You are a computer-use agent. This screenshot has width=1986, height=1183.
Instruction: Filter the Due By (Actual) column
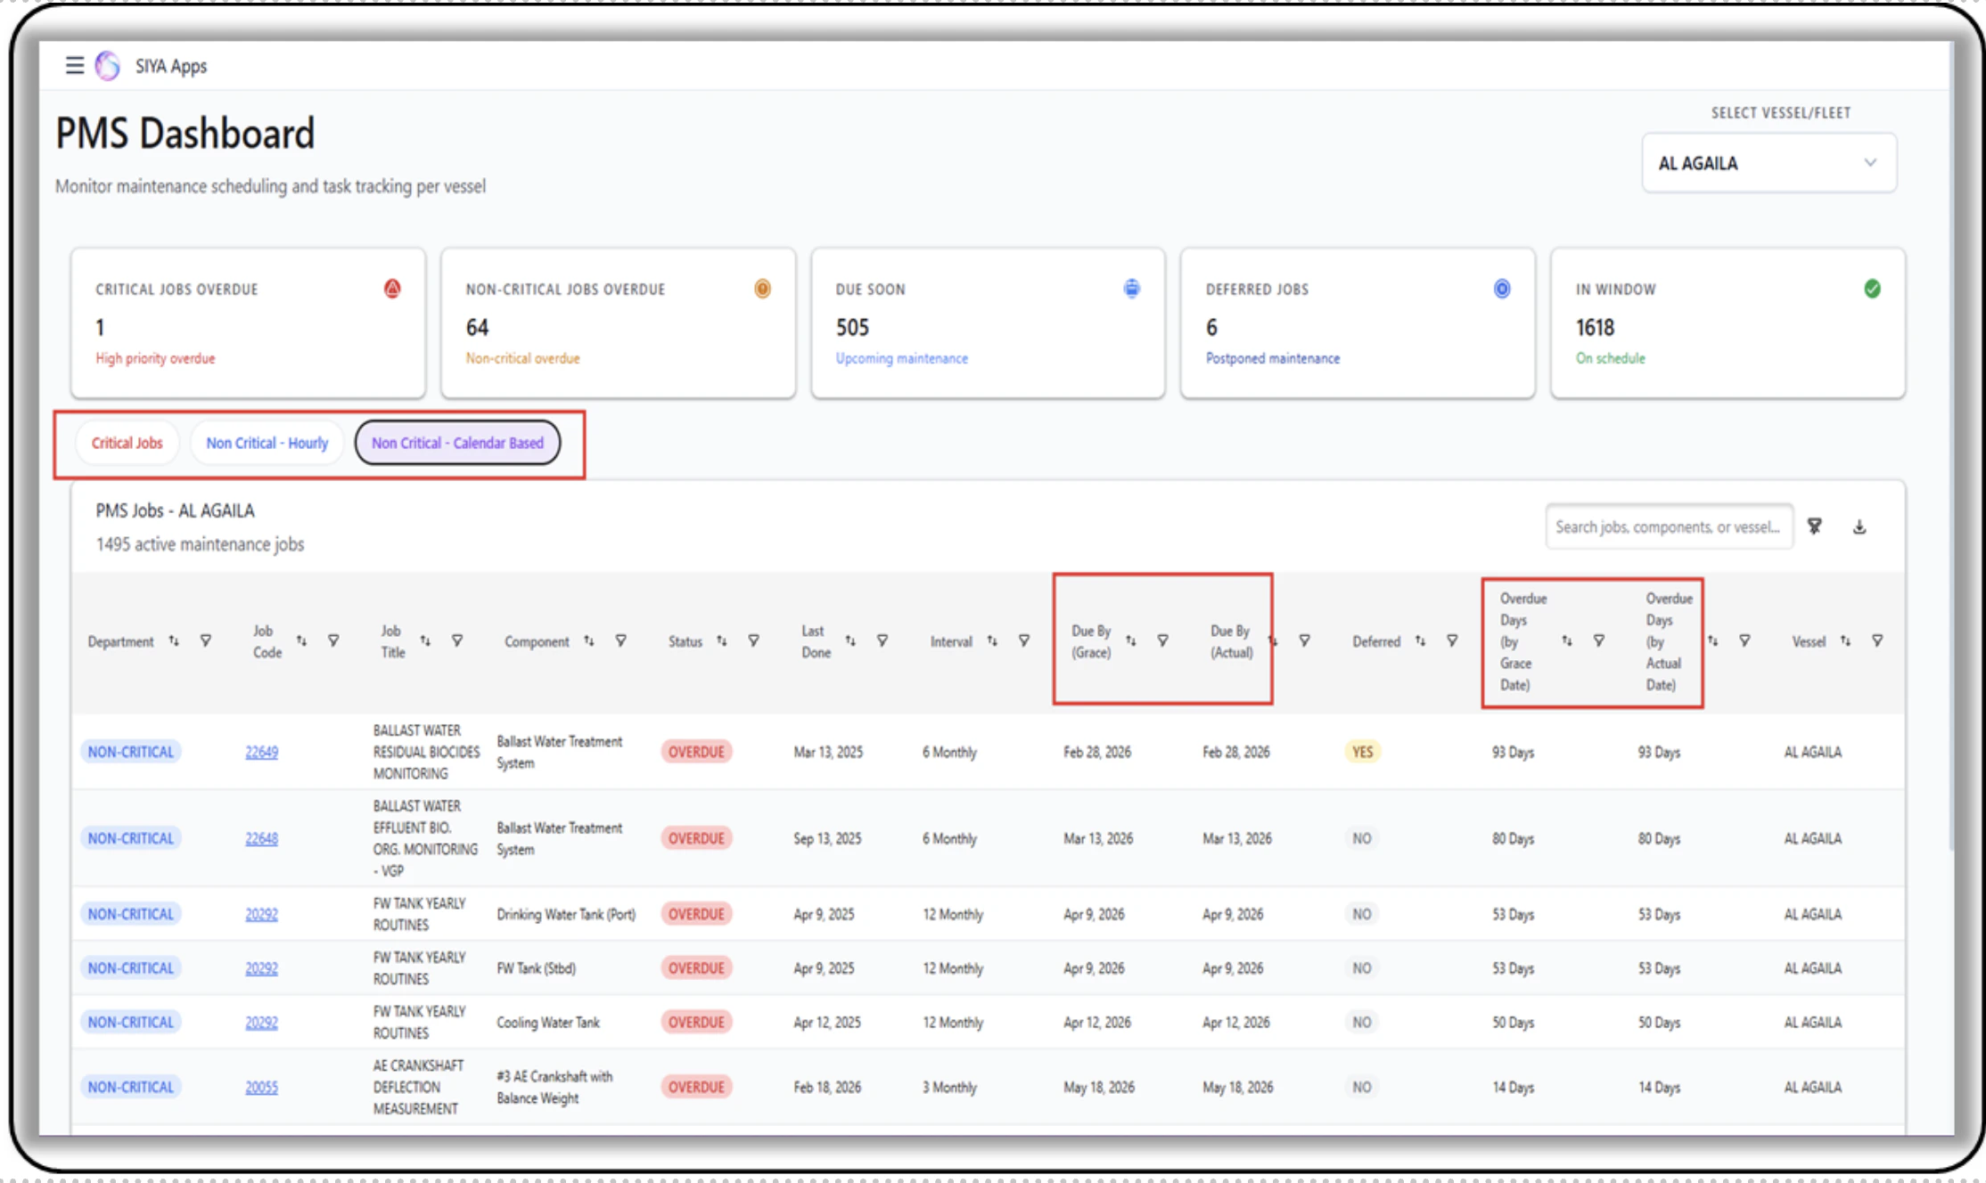[x=1305, y=640]
